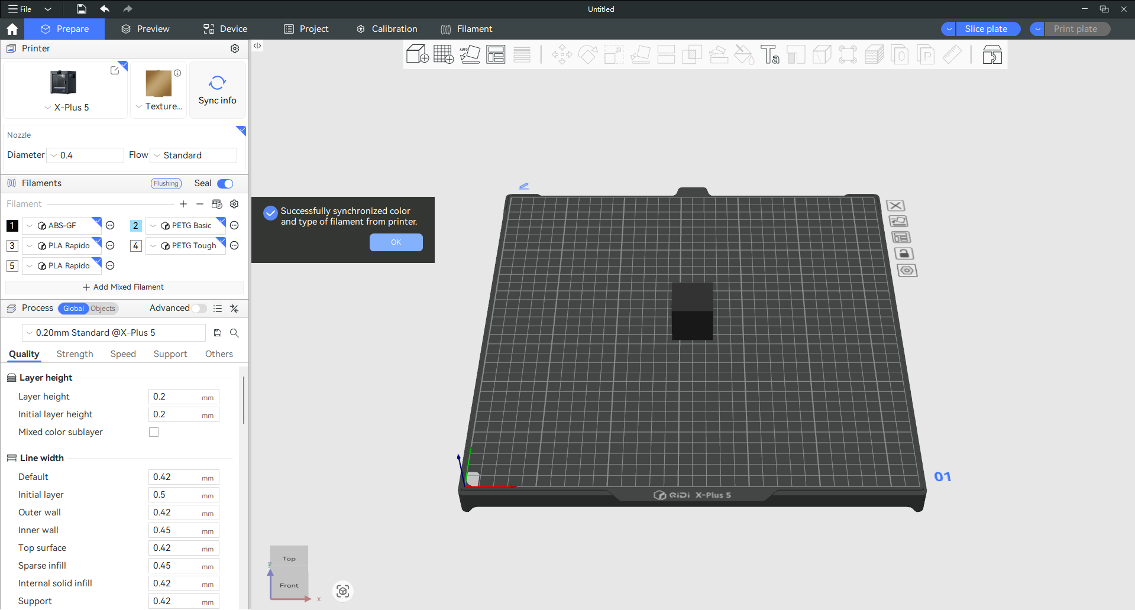Screen dimensions: 1135x610
Task: Open plate settings icon beside the bed
Action: click(x=907, y=271)
